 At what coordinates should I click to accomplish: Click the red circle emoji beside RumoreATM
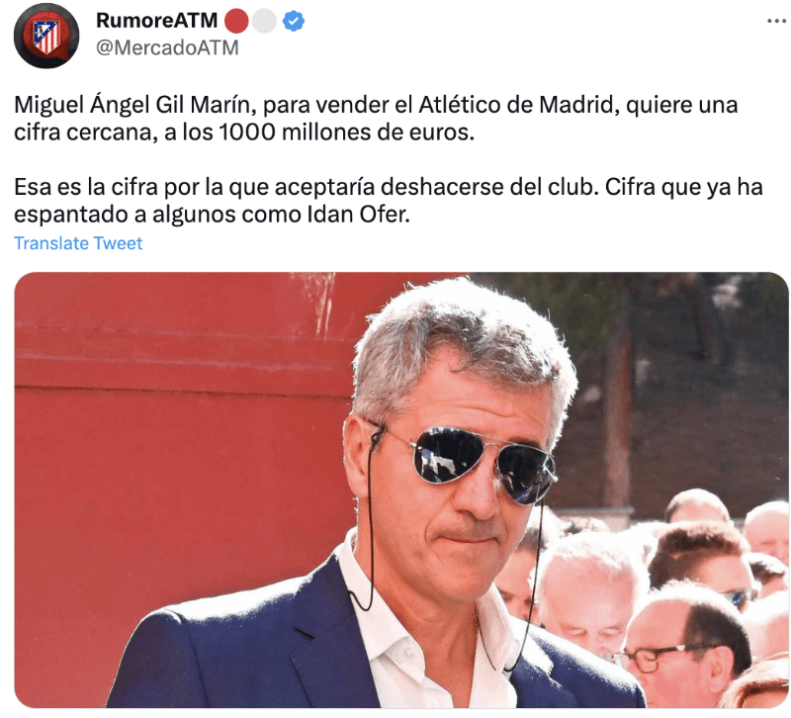236,21
